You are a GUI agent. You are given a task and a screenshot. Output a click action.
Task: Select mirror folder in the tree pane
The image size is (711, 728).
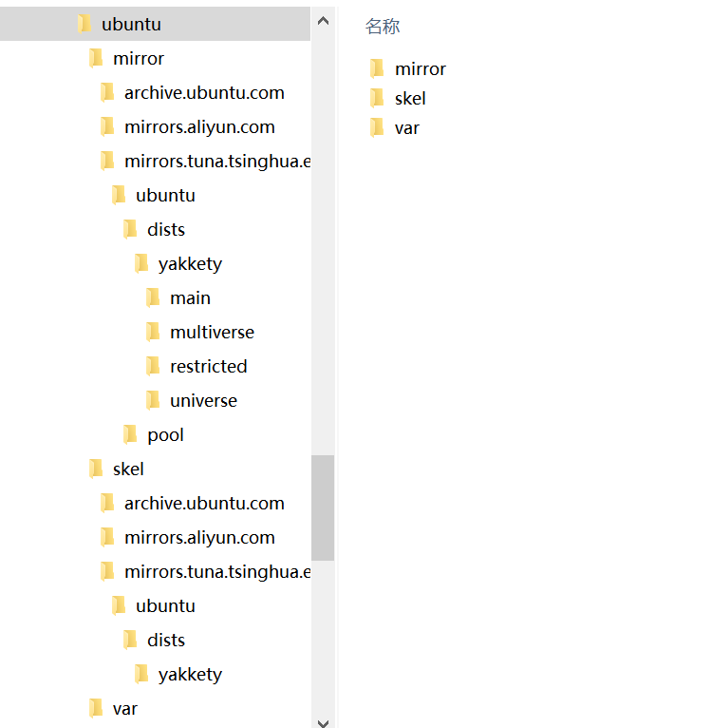(x=139, y=59)
